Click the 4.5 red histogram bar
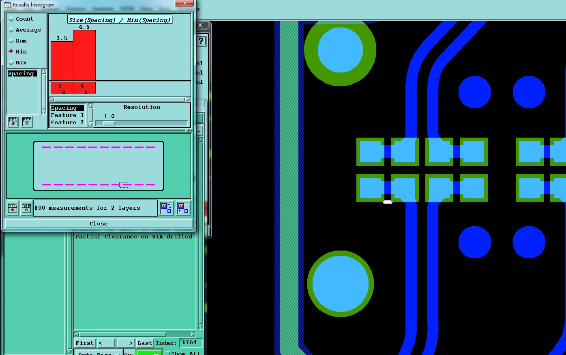Image resolution: width=566 pixels, height=355 pixels. 84,55
